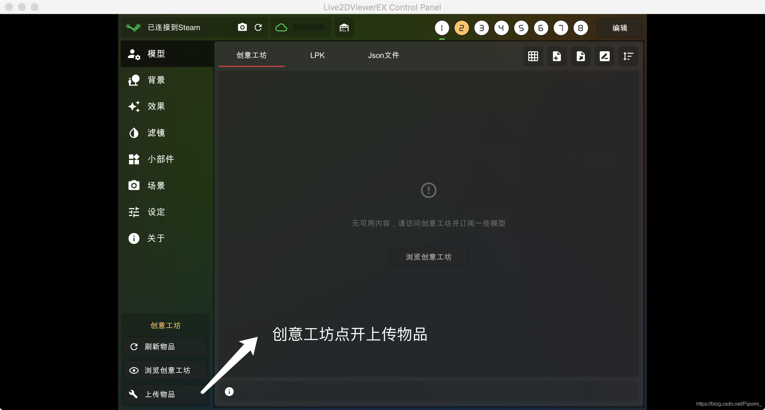Click the edit pencil icon in toolbar
This screenshot has height=410, width=765.
point(604,56)
